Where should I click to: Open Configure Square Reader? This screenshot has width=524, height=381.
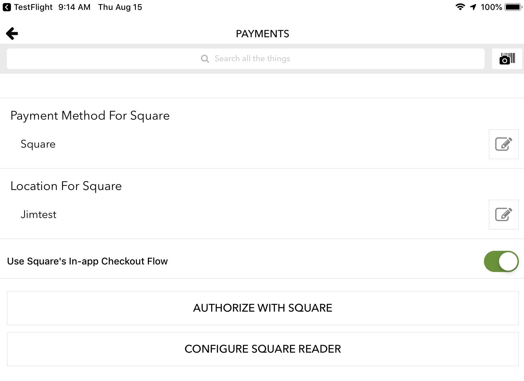coord(263,349)
